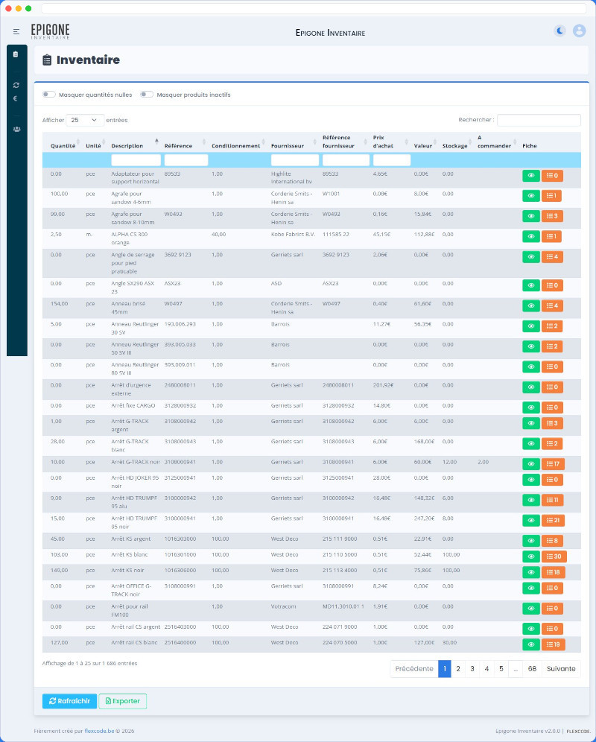Open the user profile avatar menu
596x742 pixels.
pyautogui.click(x=579, y=31)
